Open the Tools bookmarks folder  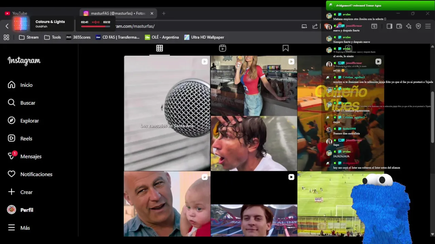[52, 37]
